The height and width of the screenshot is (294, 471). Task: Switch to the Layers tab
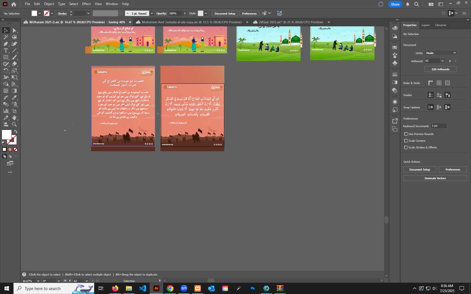(425, 25)
